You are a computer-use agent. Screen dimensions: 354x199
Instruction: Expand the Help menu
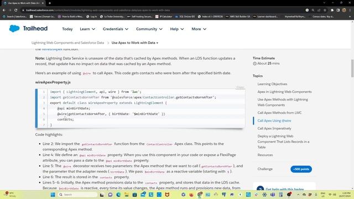[177, 29]
